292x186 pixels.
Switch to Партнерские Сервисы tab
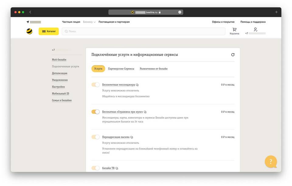(x=121, y=69)
